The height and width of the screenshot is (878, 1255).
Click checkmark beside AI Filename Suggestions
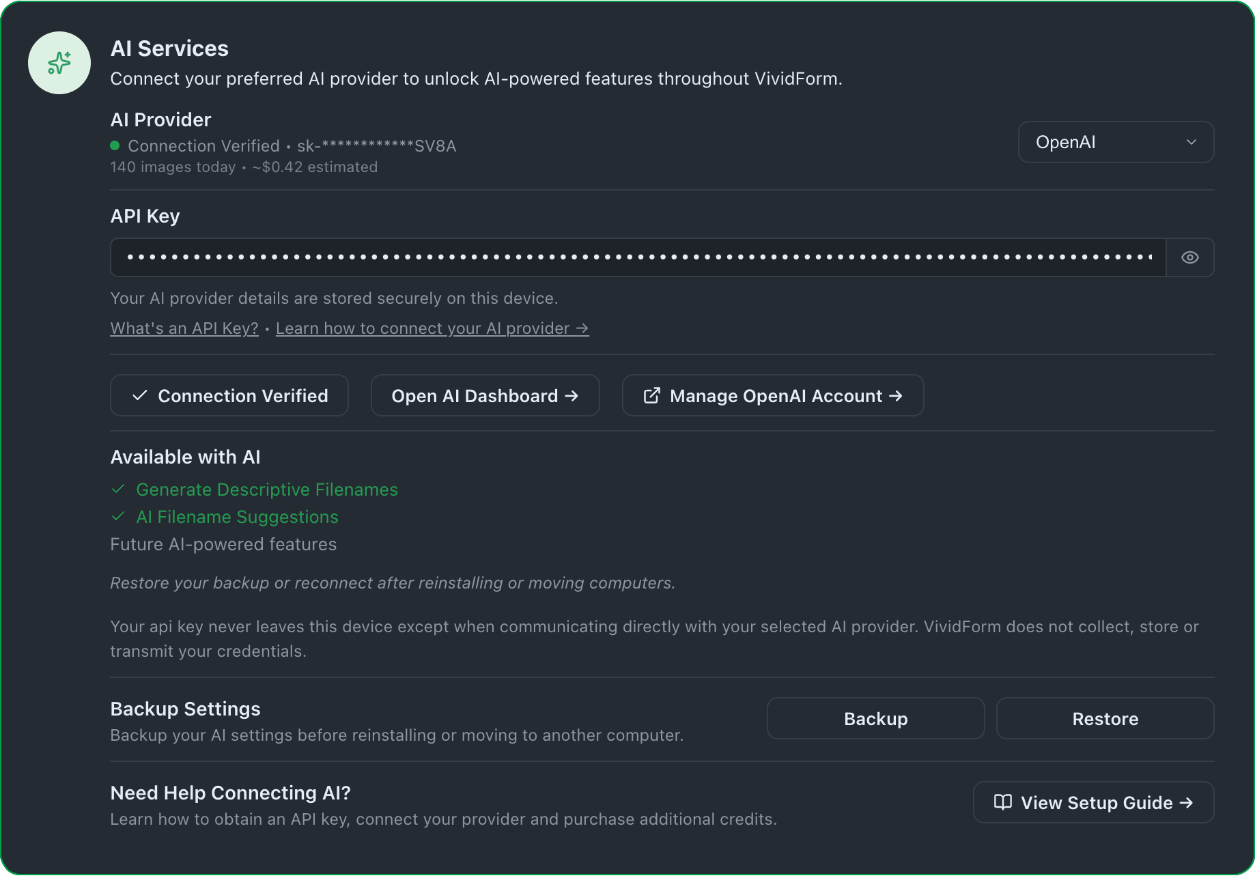click(118, 516)
